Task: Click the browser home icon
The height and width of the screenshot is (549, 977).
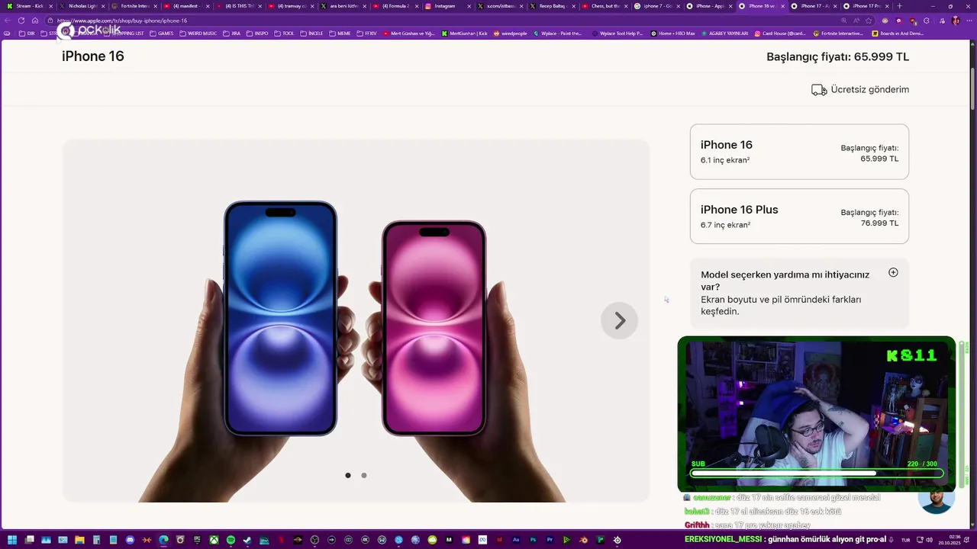Action: 35,21
